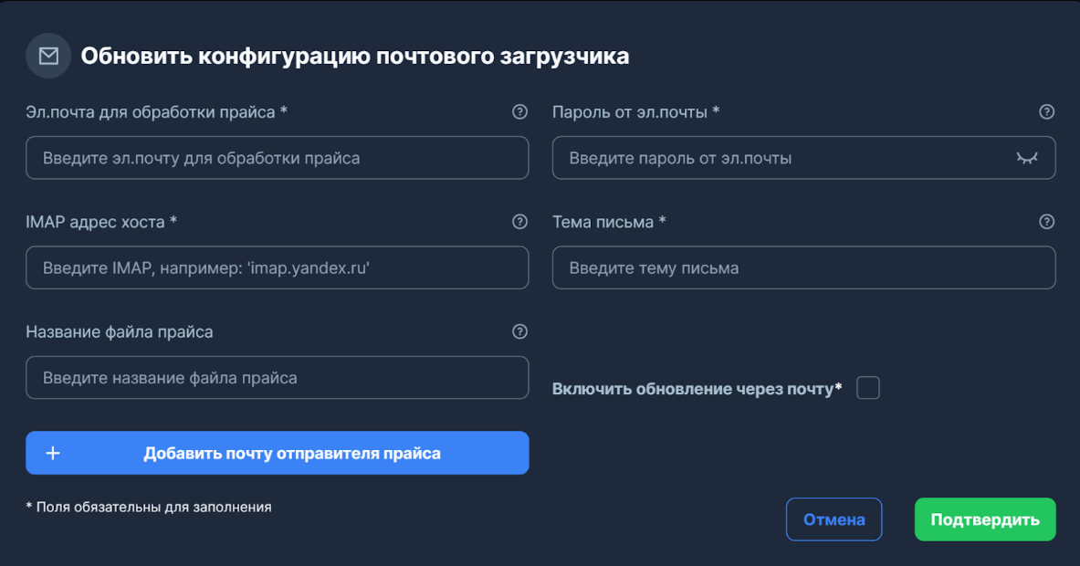Click the email address input field

[278, 157]
